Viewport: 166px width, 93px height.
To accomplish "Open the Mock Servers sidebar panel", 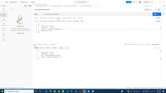I will pyautogui.click(x=4, y=25).
